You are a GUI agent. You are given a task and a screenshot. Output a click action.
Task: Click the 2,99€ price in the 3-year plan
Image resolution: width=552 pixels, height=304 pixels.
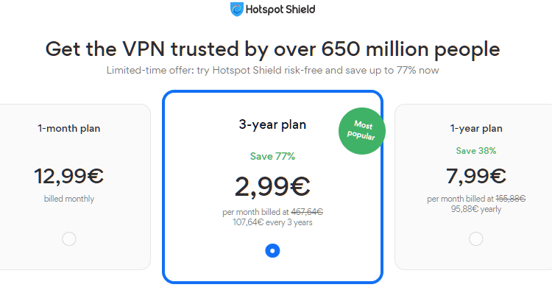(272, 186)
